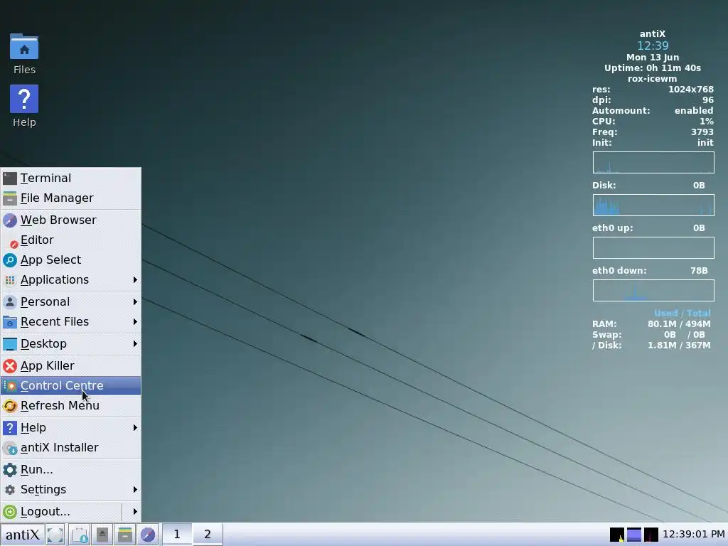Expand the Desktop submenu
This screenshot has width=728, height=546.
pos(70,344)
